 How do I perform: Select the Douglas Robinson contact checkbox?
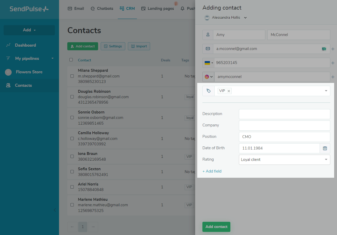(x=72, y=97)
